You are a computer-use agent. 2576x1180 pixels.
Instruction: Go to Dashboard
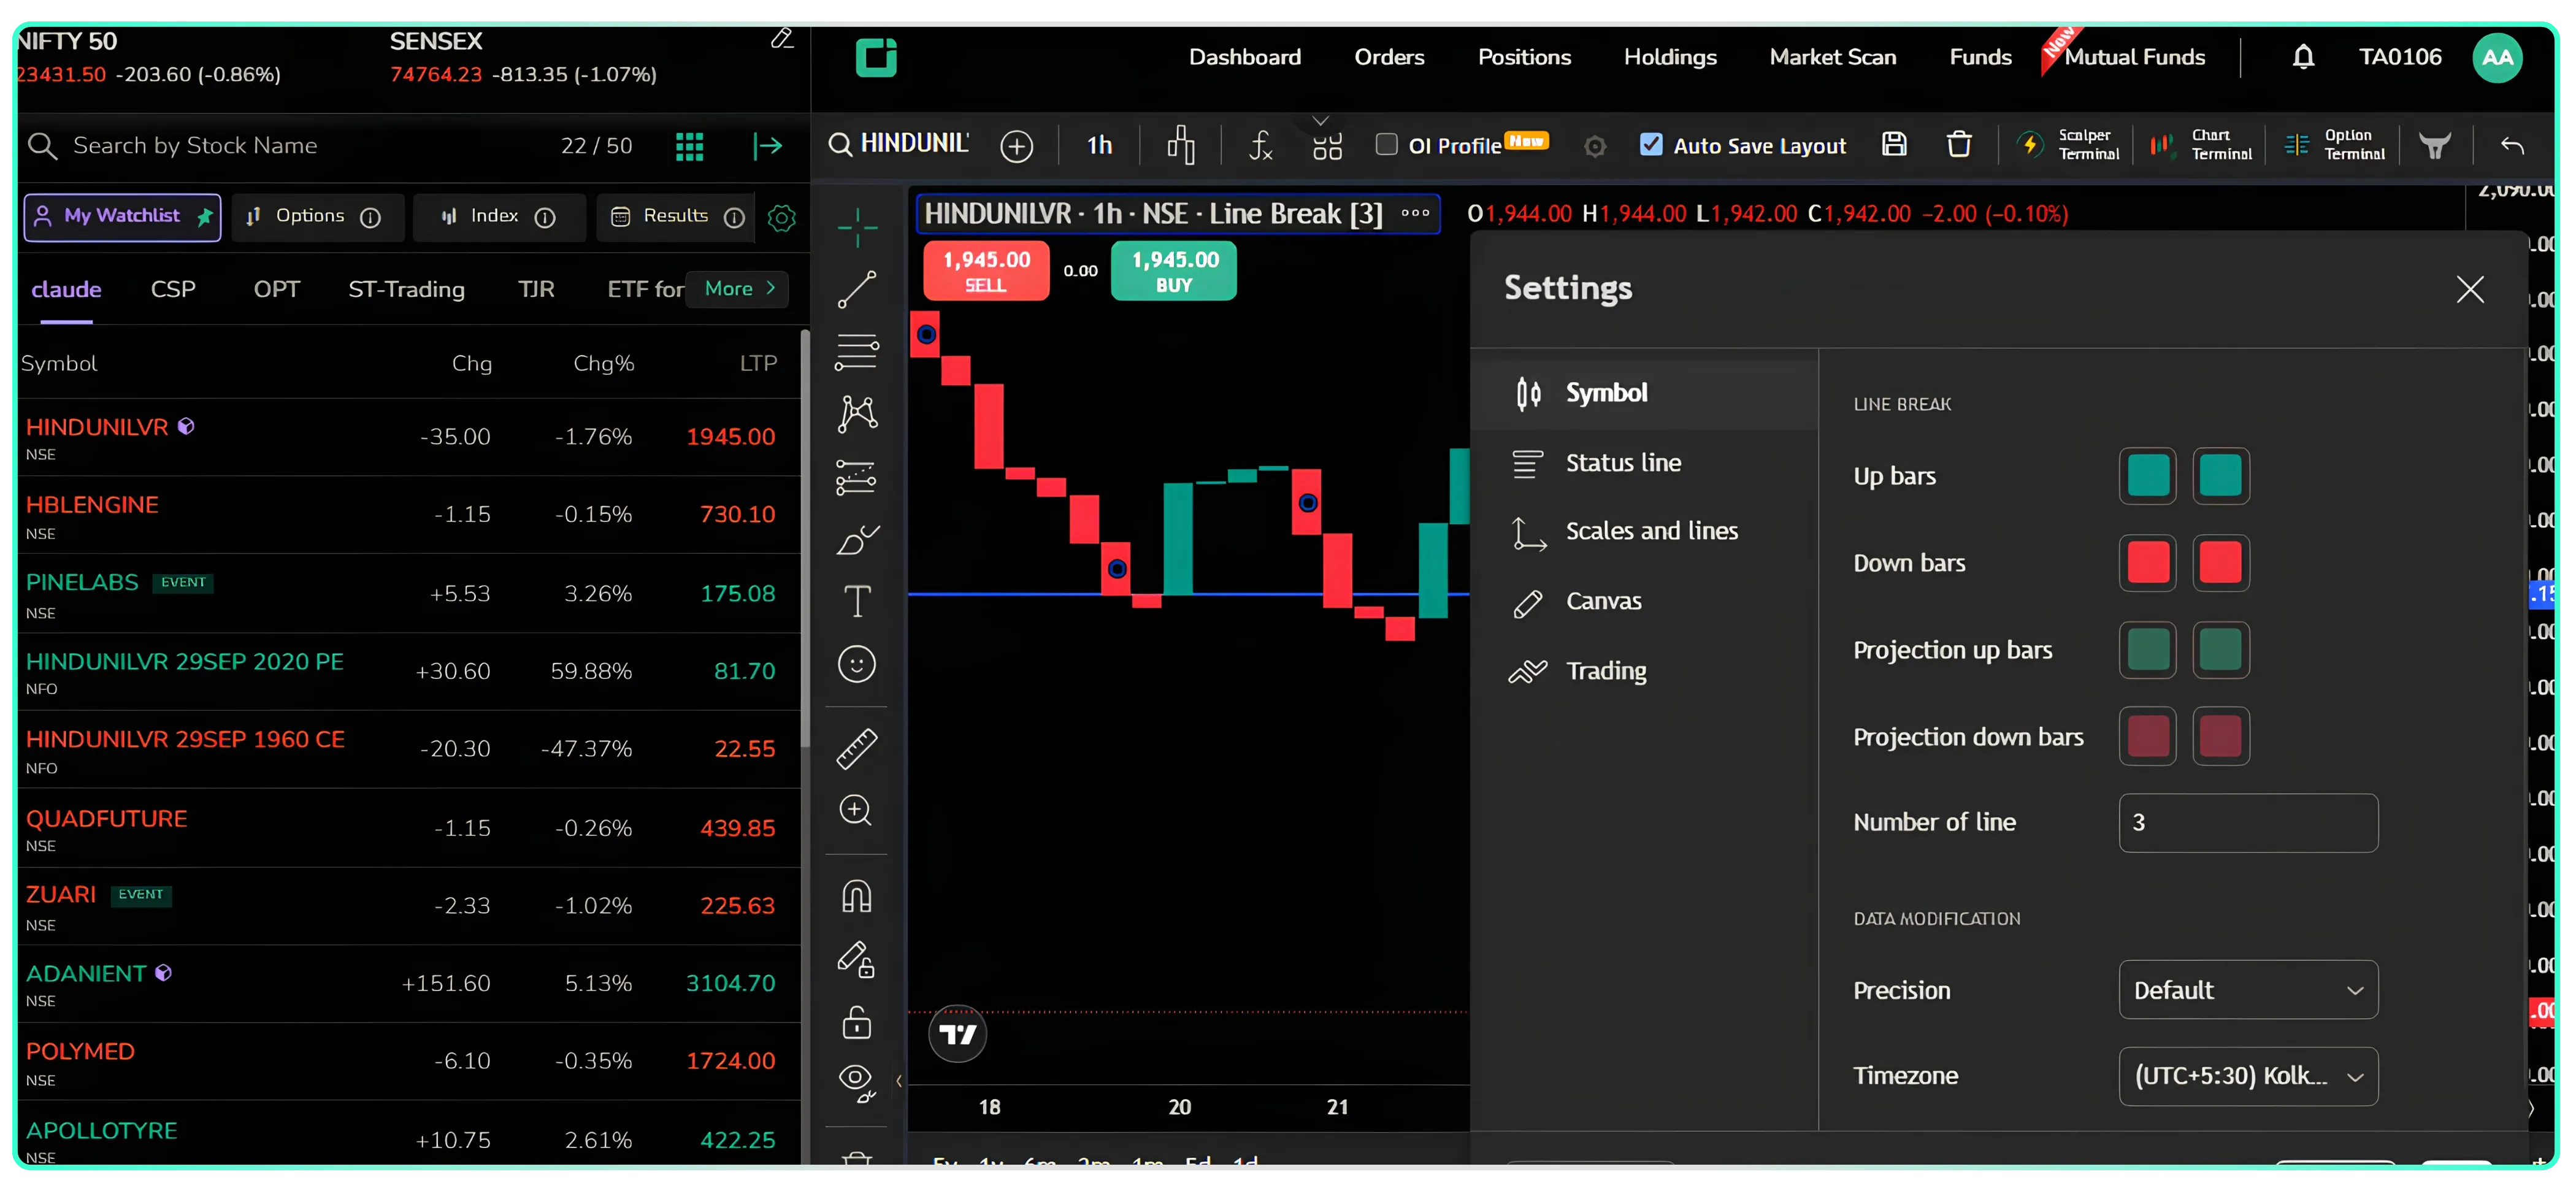point(1244,57)
